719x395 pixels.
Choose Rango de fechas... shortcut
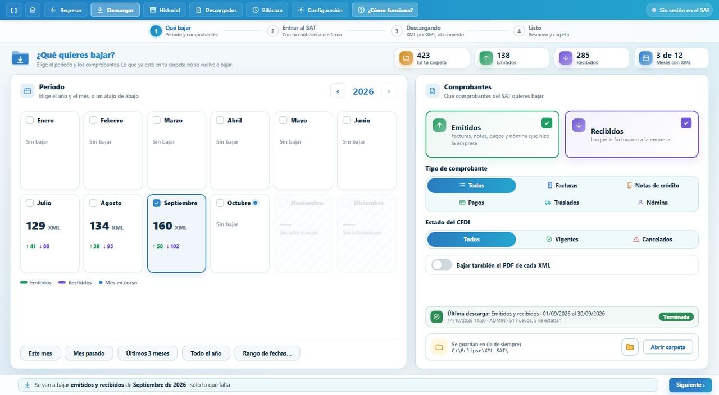[x=267, y=353]
